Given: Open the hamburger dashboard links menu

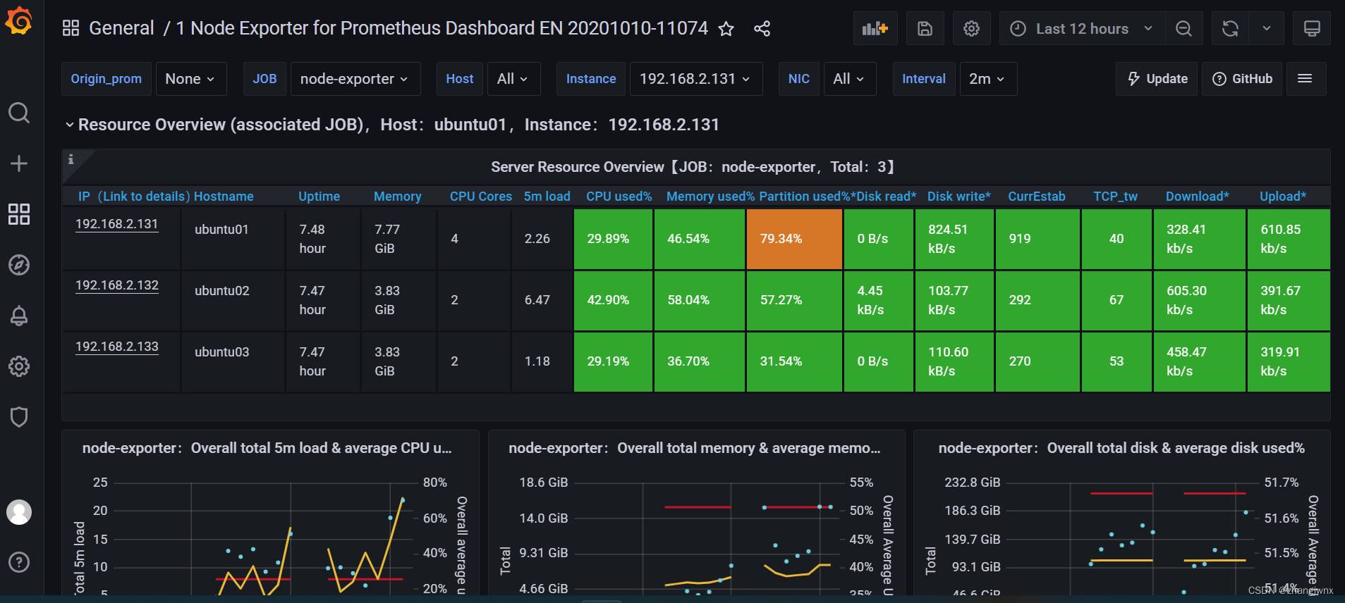Looking at the screenshot, I should point(1306,79).
